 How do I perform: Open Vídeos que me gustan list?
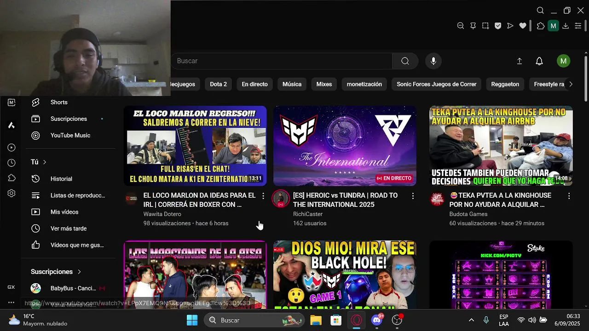tap(70, 245)
